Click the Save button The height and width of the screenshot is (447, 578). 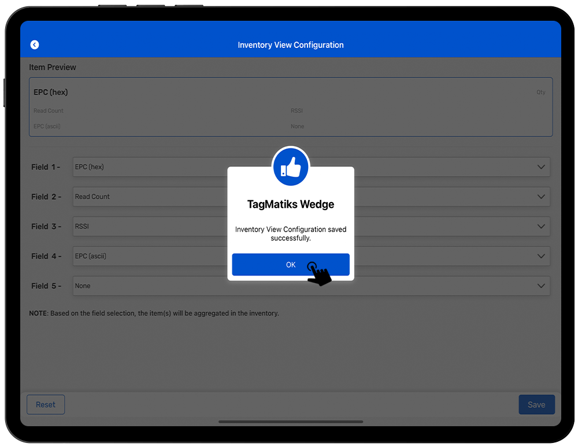536,405
